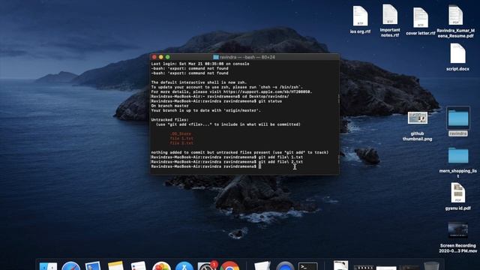
Task: Select the important notes.rtf file icon
Action: pyautogui.click(x=390, y=14)
